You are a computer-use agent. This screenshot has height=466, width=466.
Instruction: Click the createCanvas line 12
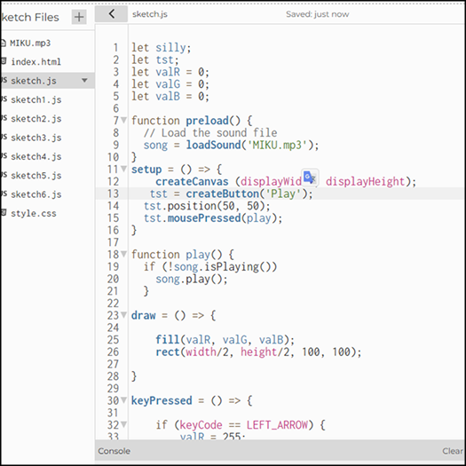click(286, 181)
